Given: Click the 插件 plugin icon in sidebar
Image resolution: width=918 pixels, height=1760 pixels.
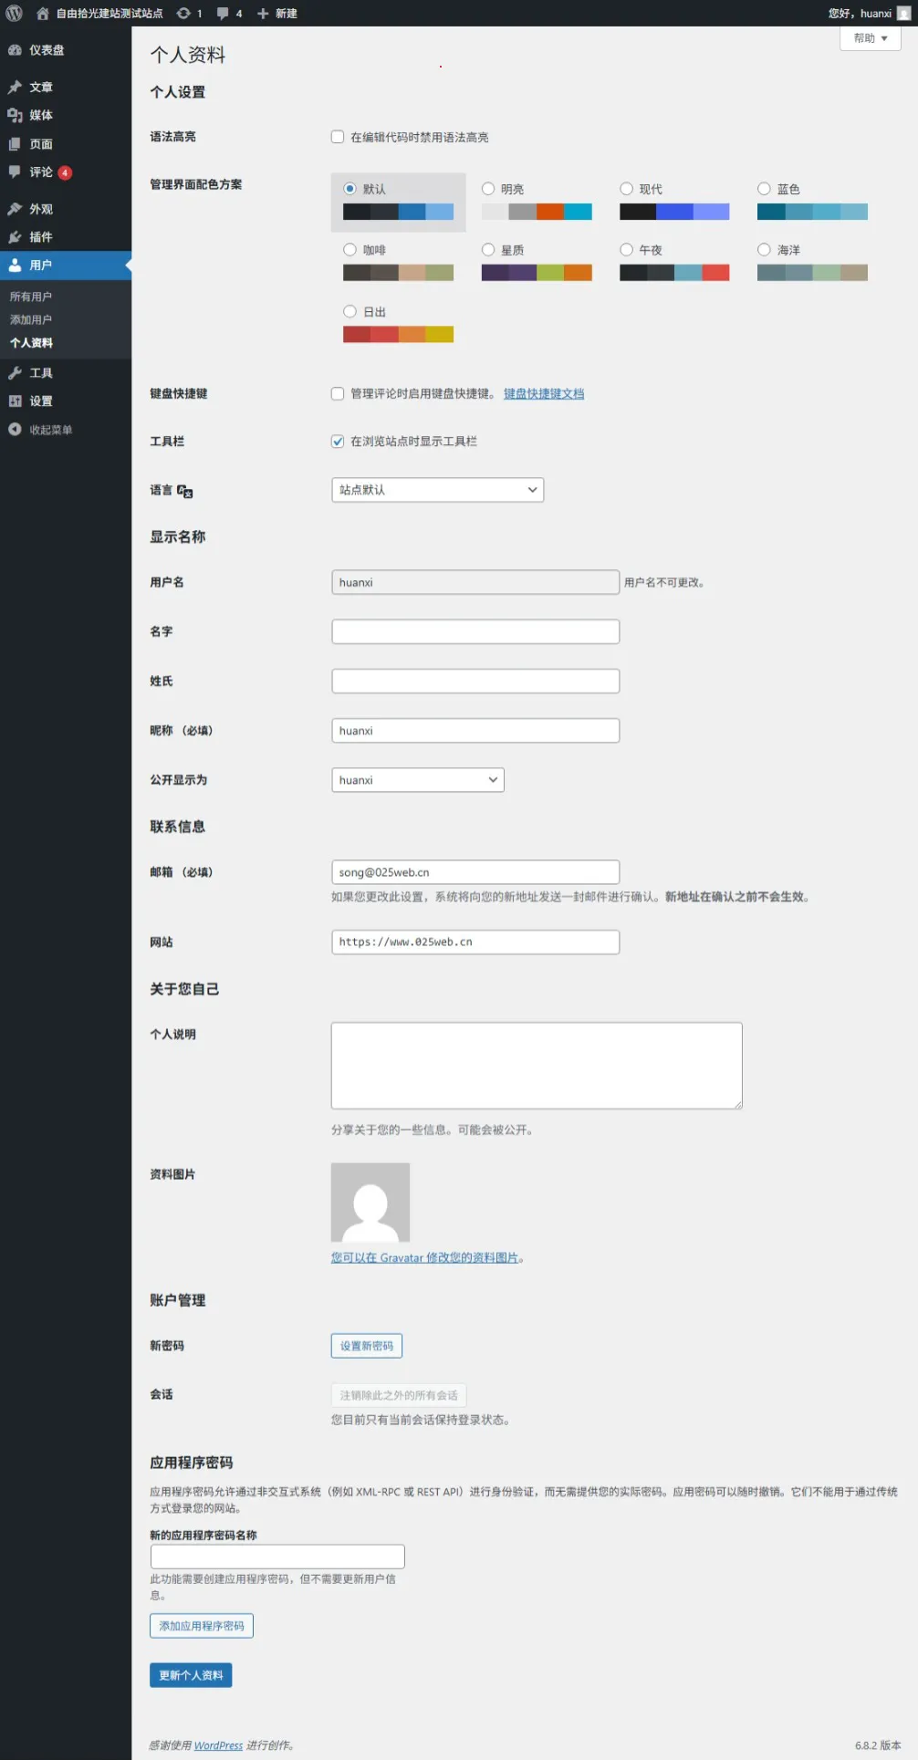Looking at the screenshot, I should click(x=15, y=237).
